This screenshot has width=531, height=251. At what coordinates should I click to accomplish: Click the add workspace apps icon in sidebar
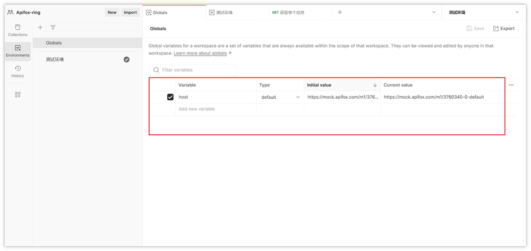(x=18, y=94)
